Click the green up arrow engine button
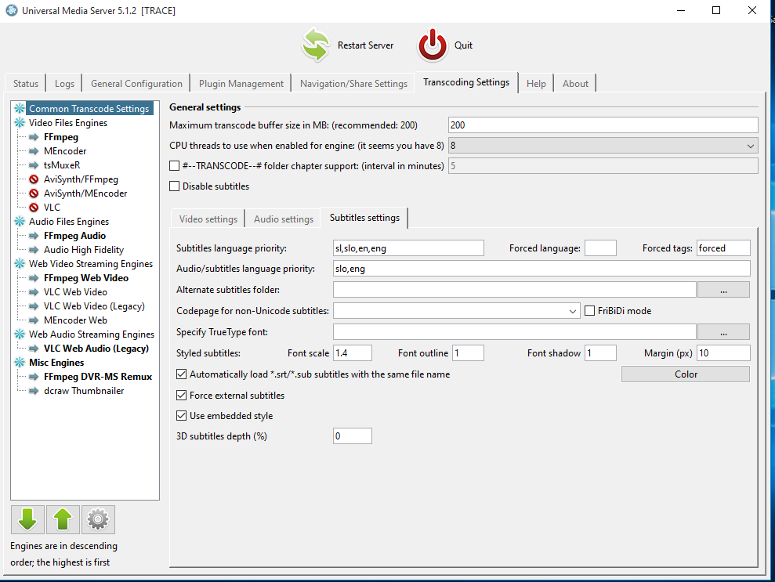 63,519
